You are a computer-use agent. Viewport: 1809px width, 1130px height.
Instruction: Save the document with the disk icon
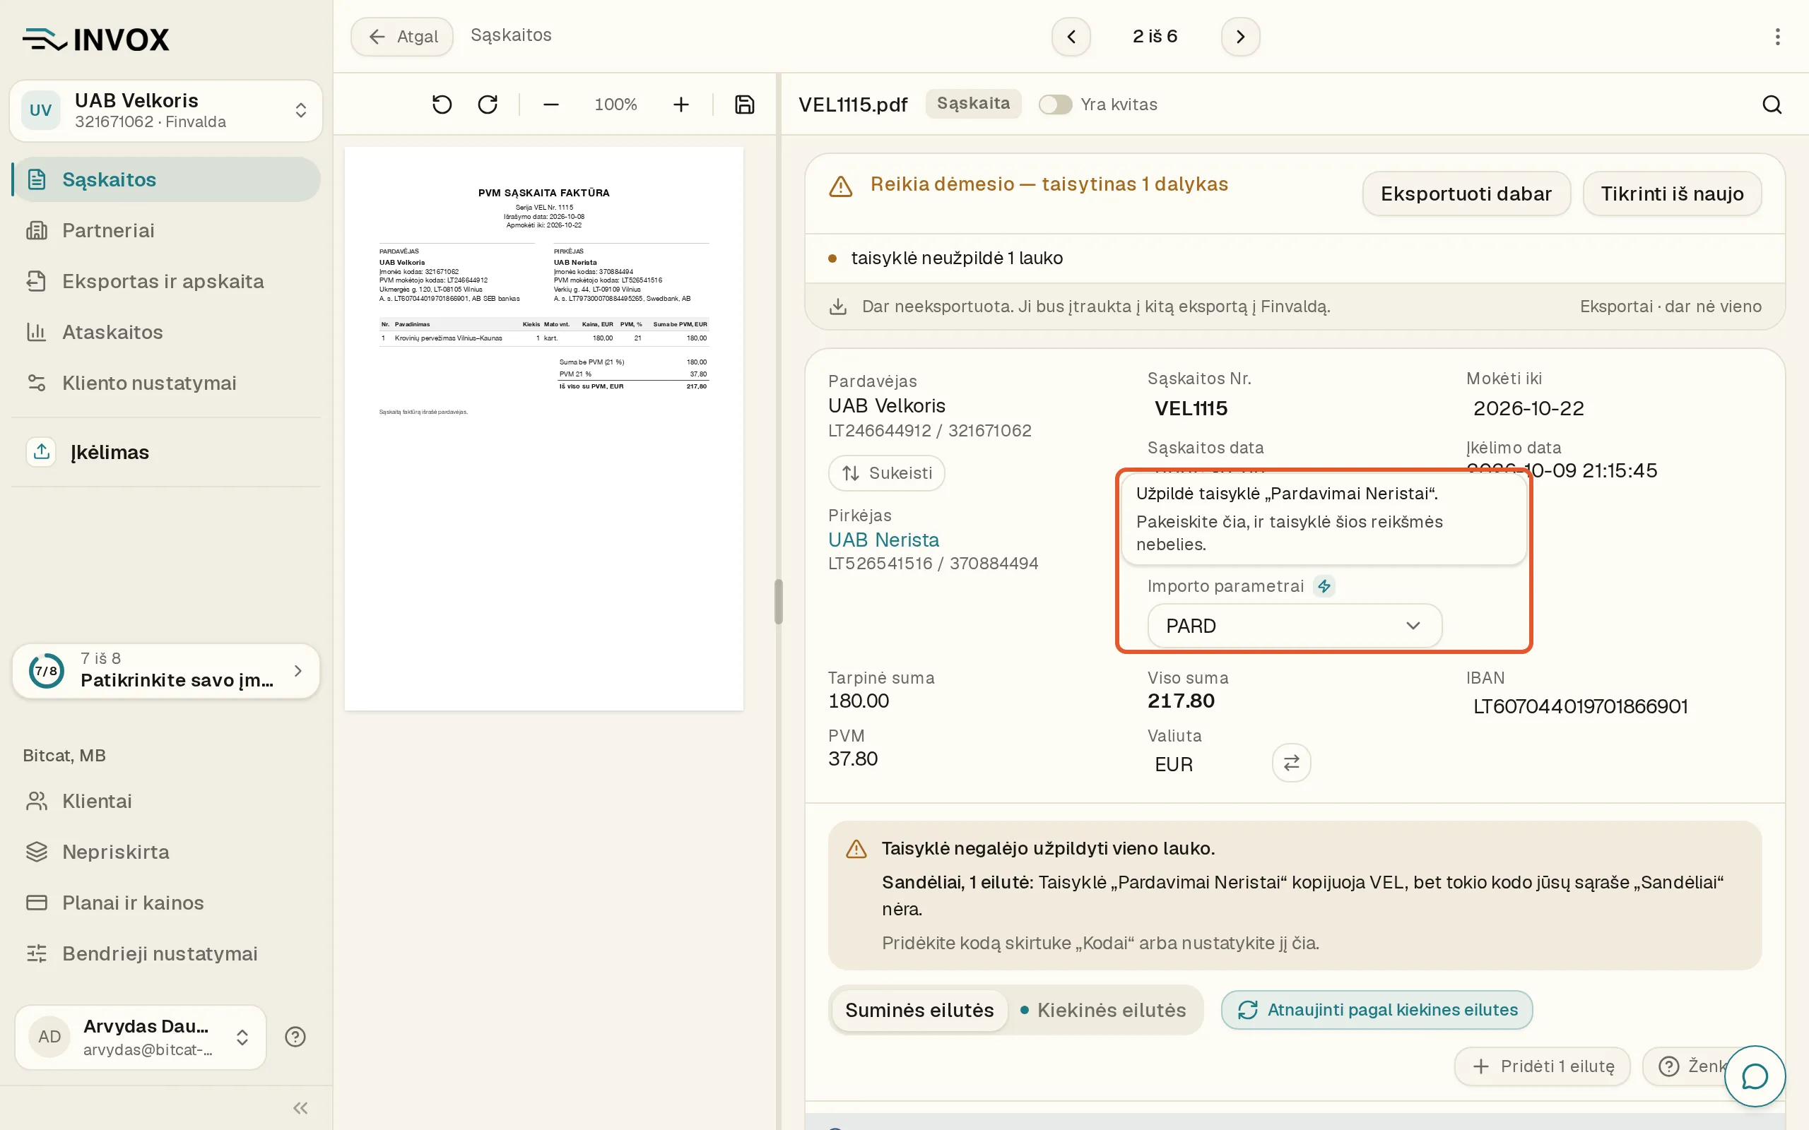click(745, 105)
